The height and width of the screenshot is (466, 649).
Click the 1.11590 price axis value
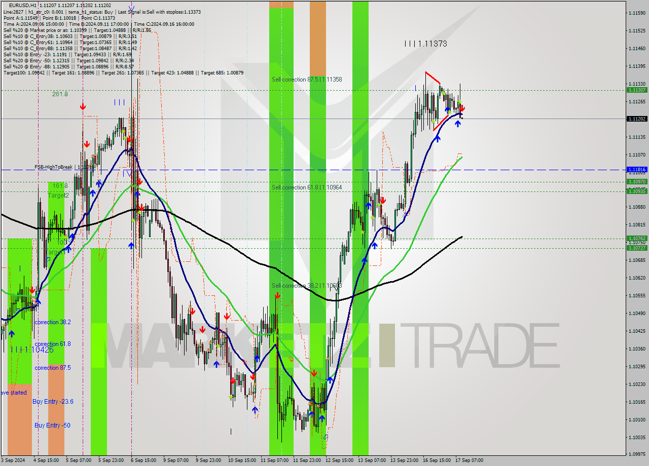pyautogui.click(x=637, y=13)
